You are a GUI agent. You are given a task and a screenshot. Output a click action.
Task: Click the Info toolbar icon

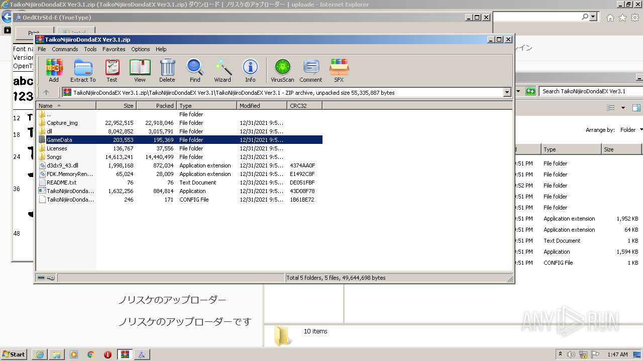tap(250, 70)
